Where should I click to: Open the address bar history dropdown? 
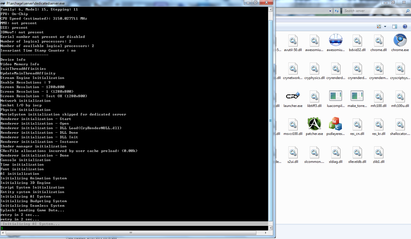(x=330, y=11)
